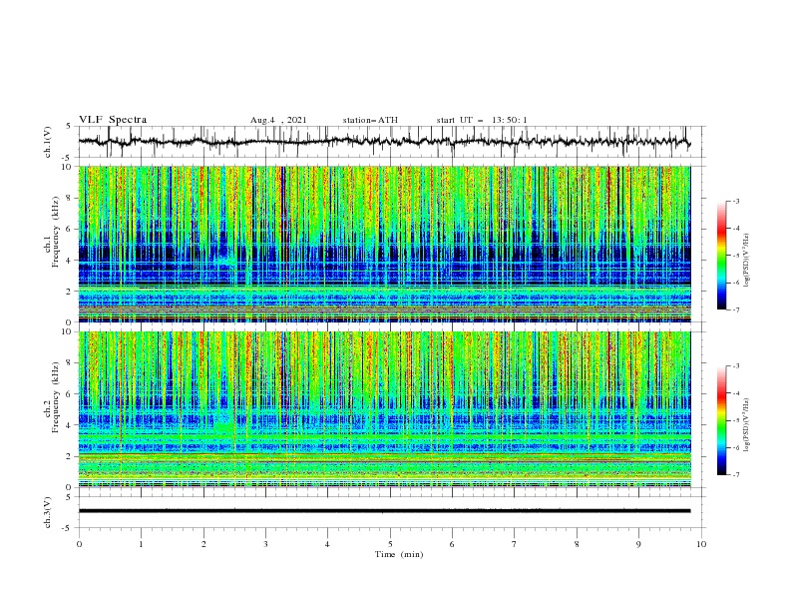The image size is (790, 611).
Task: Click time axis tick label 3
Action: [x=265, y=544]
